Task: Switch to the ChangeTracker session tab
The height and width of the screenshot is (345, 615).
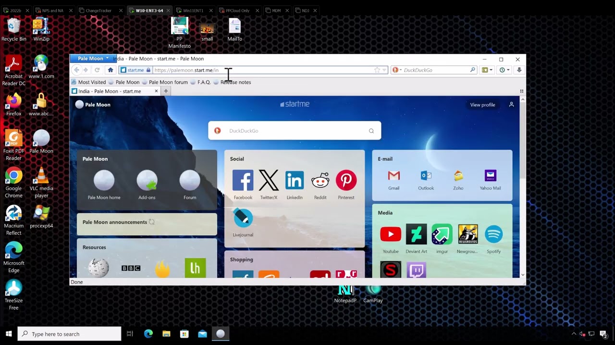Action: click(98, 11)
